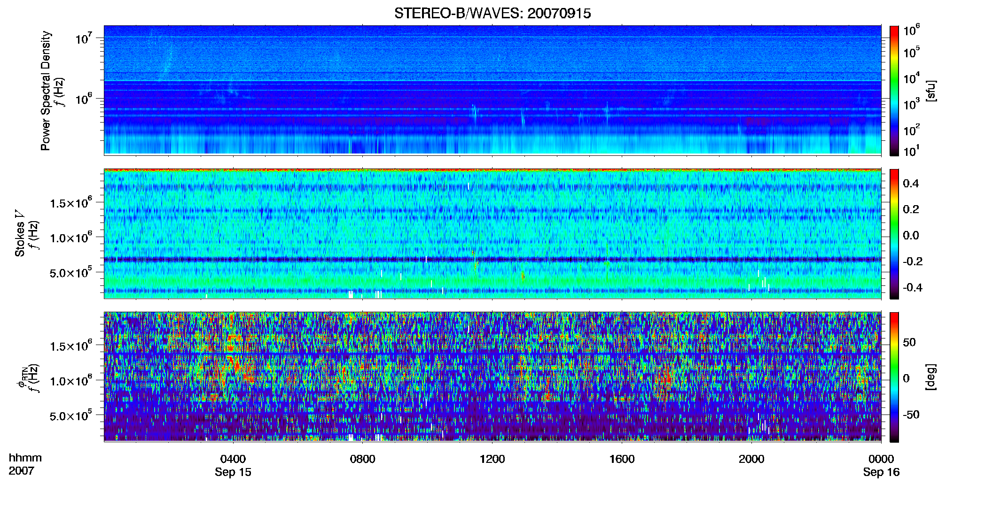Click the bottom phi RTN spectrogram panel
Viewport: 985px width, 507px height.
492,376
